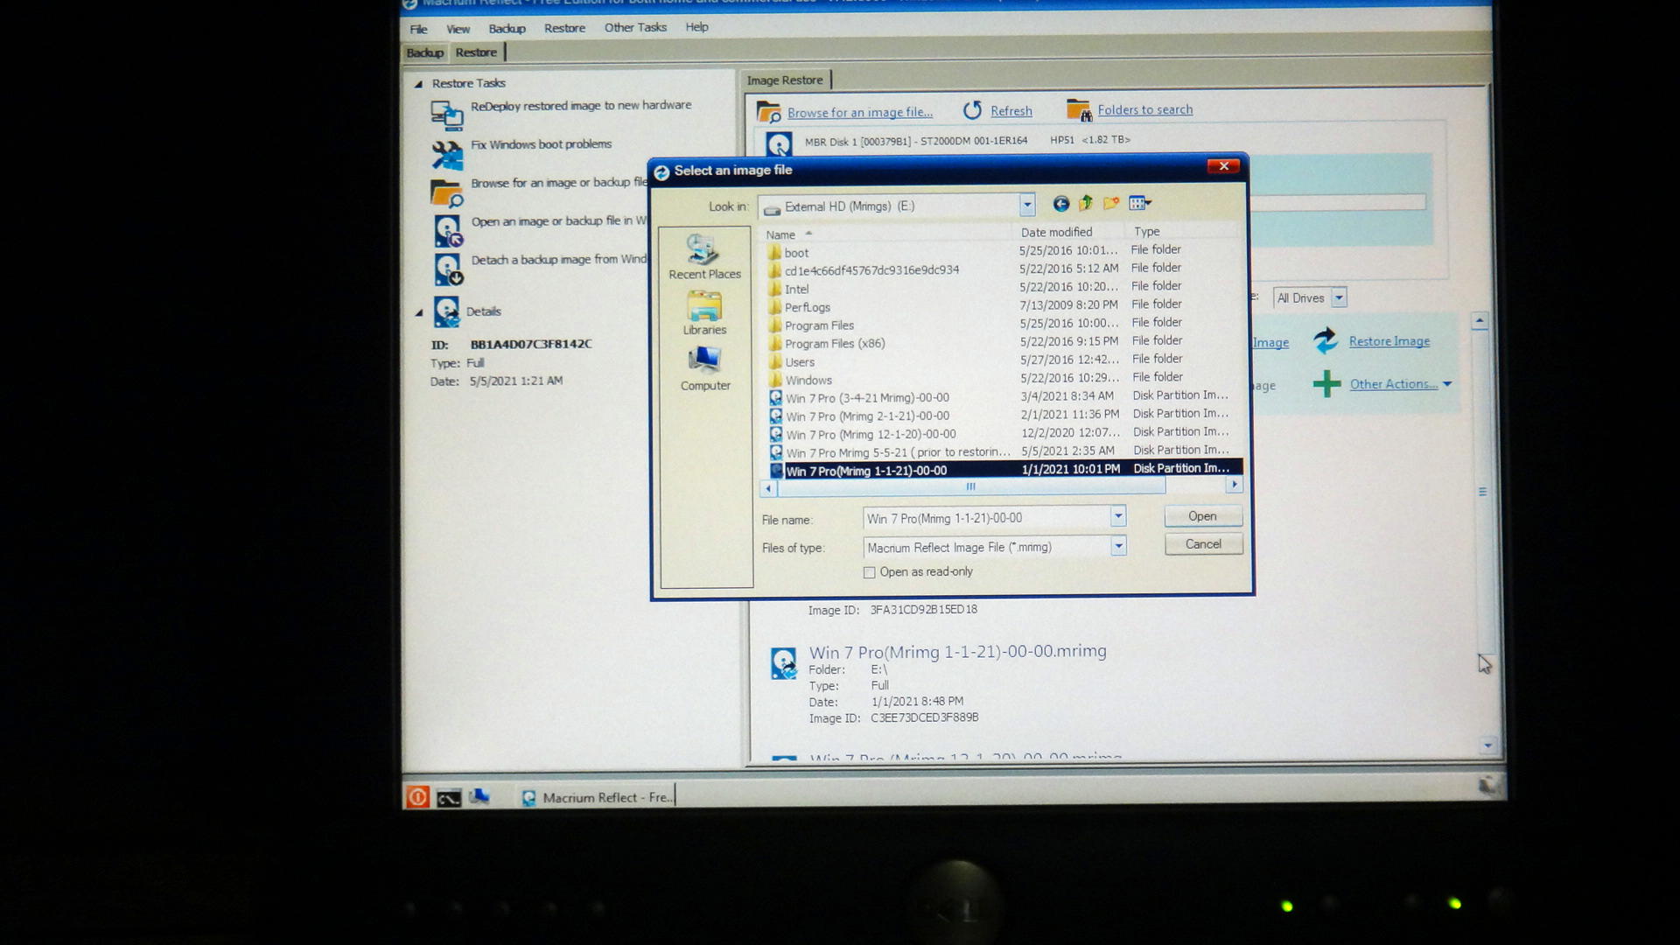This screenshot has height=945, width=1680.
Task: Open Computer in dialog sidebar
Action: tap(705, 369)
